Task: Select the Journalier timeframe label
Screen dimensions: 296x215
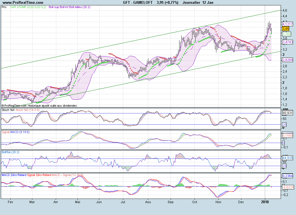Action: coord(191,3)
